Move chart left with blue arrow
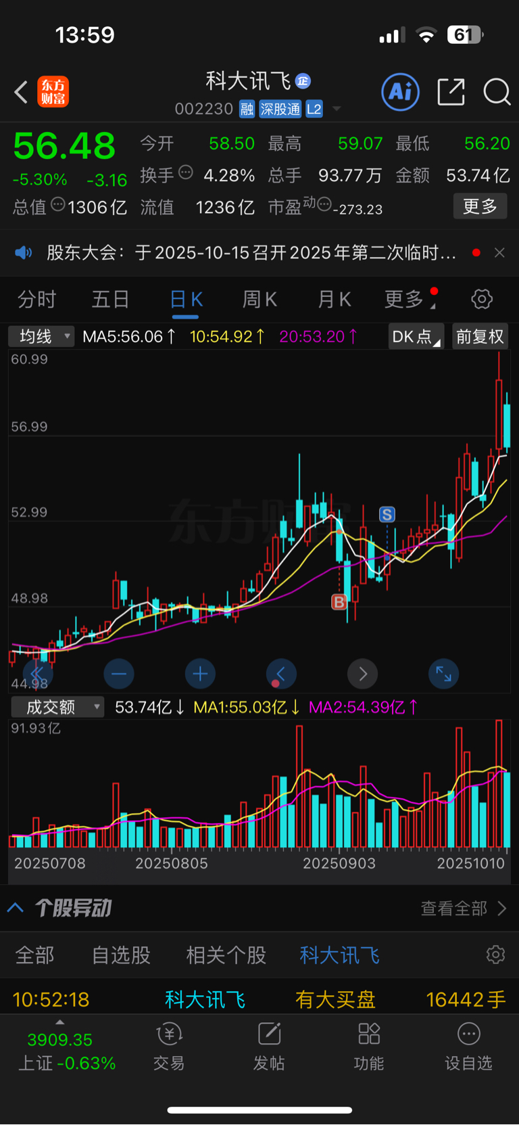 pos(281,674)
